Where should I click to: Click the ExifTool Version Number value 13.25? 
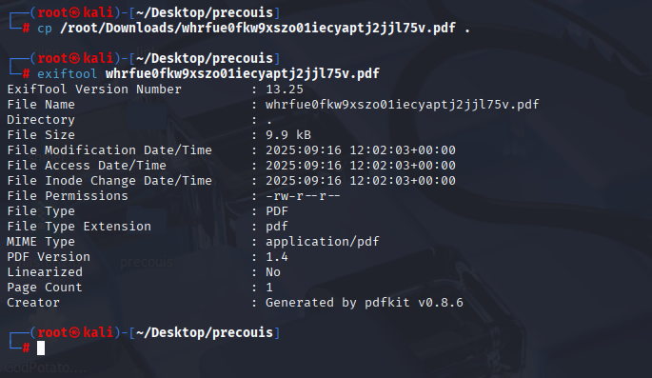pyautogui.click(x=285, y=90)
